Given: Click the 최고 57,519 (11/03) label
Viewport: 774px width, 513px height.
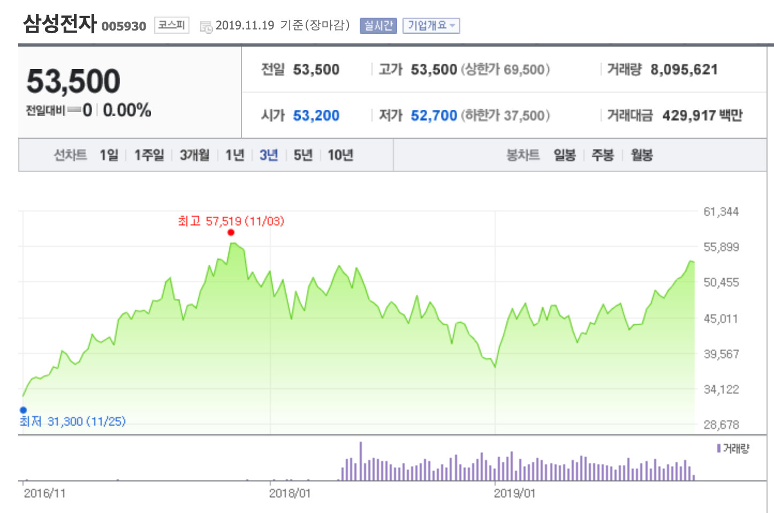Looking at the screenshot, I should 231,221.
